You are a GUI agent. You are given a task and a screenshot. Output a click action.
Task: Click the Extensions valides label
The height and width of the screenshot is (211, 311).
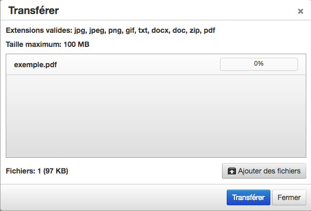(x=39, y=30)
